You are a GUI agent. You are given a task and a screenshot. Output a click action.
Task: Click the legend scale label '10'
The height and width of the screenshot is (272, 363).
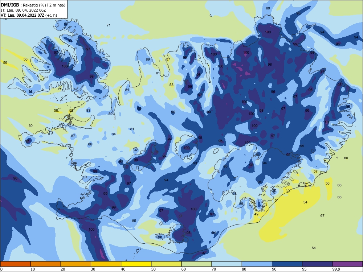tap(33, 269)
